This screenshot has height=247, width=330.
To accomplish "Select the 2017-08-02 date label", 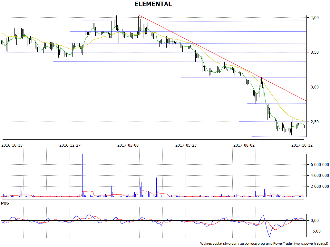I will (244, 145).
